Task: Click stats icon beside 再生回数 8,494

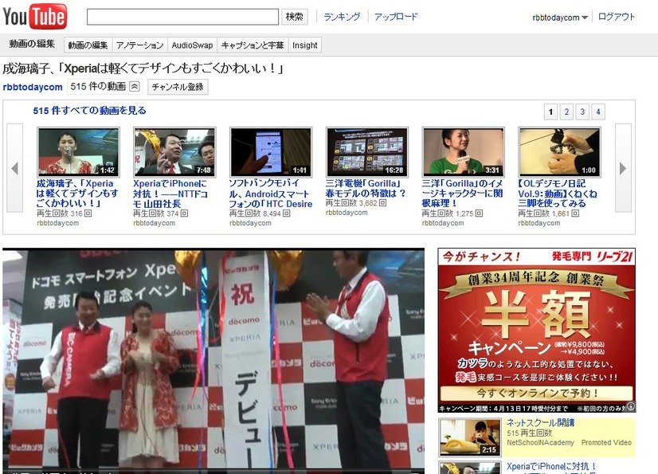Action: coord(286,213)
